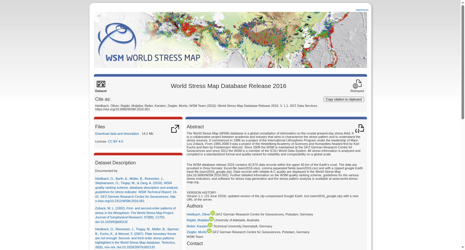Open Moritz Ziegler's ORCID icon
The width and height of the screenshot is (465, 250).
pos(209,231)
